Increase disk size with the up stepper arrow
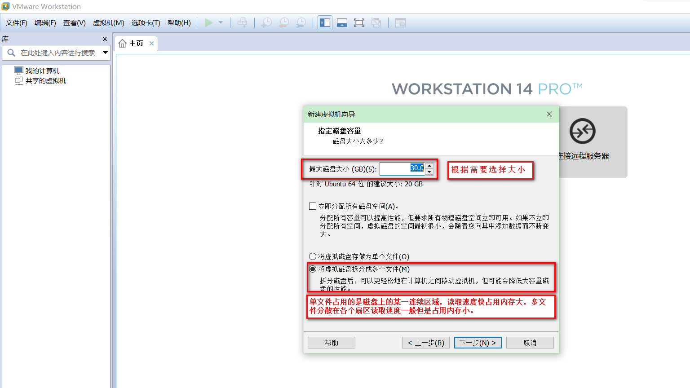The height and width of the screenshot is (388, 690). tap(429, 166)
